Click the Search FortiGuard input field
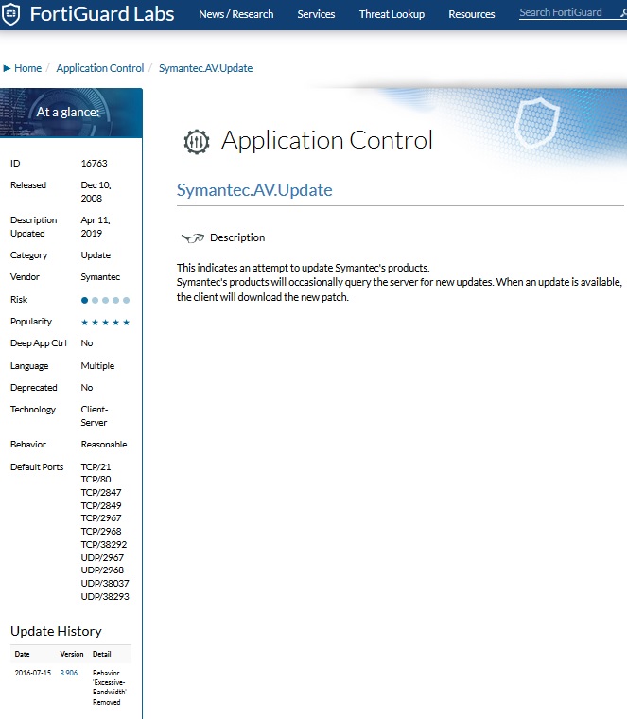Screen dimensions: 627x719 (x=568, y=13)
